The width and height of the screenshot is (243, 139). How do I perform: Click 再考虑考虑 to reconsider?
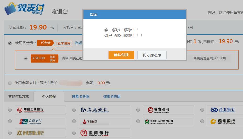(x=152, y=55)
